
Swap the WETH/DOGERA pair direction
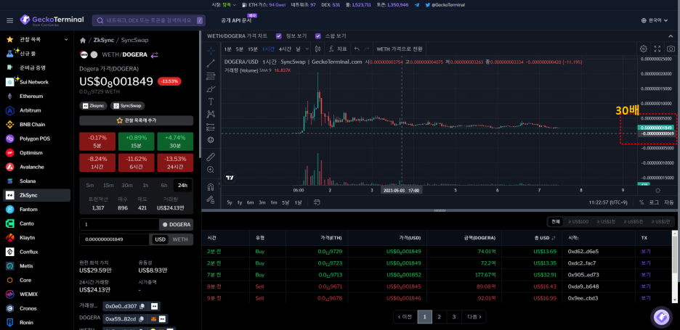pyautogui.click(x=155, y=54)
